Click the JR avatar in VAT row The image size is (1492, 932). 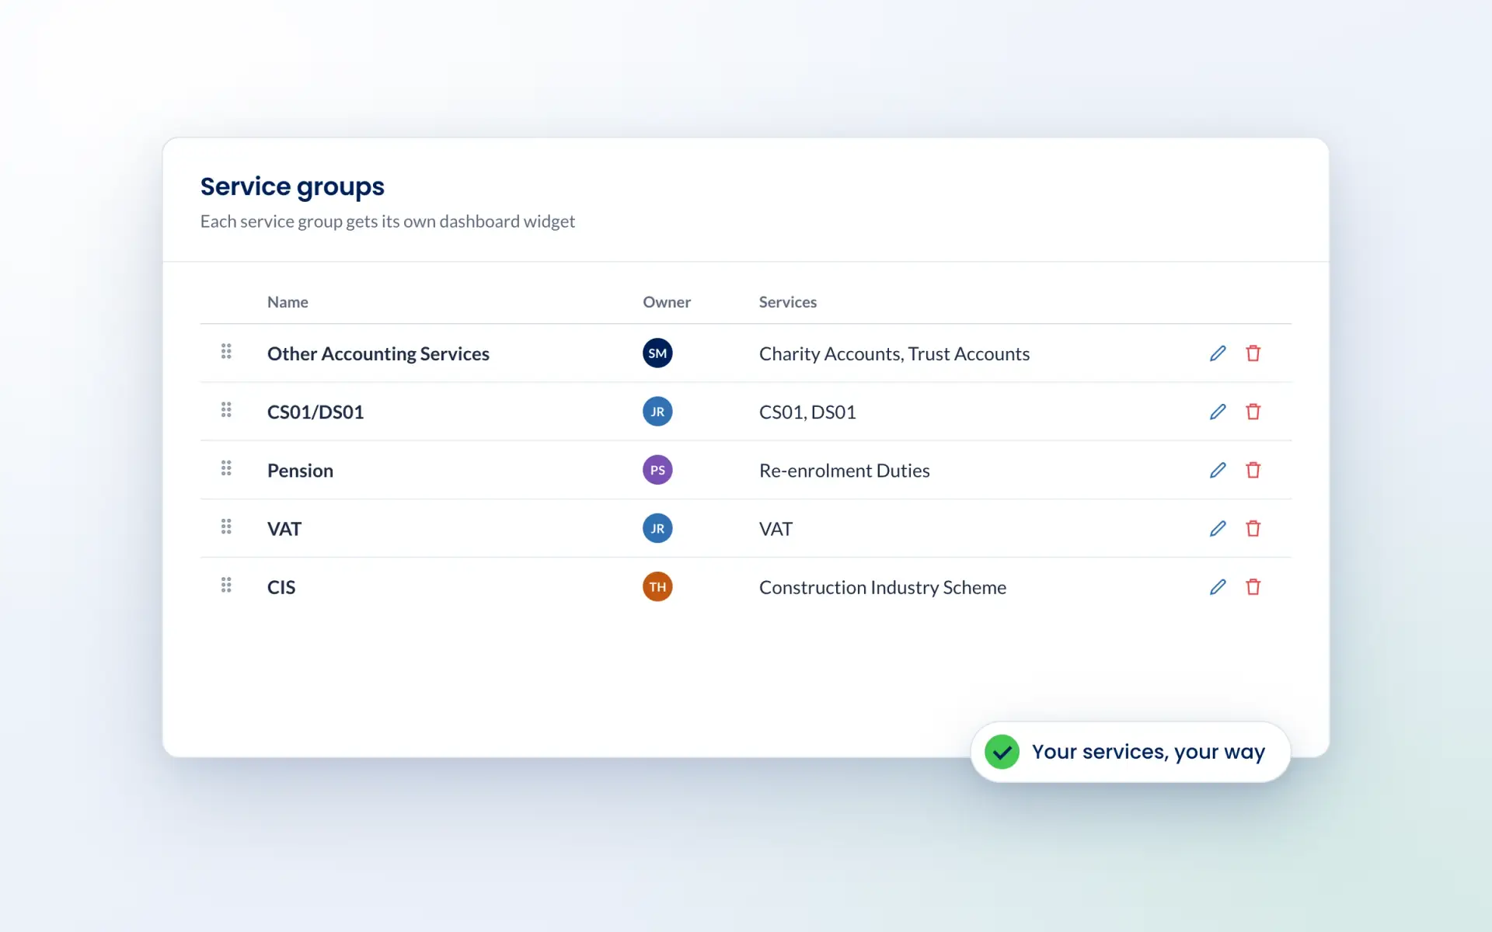(x=657, y=528)
